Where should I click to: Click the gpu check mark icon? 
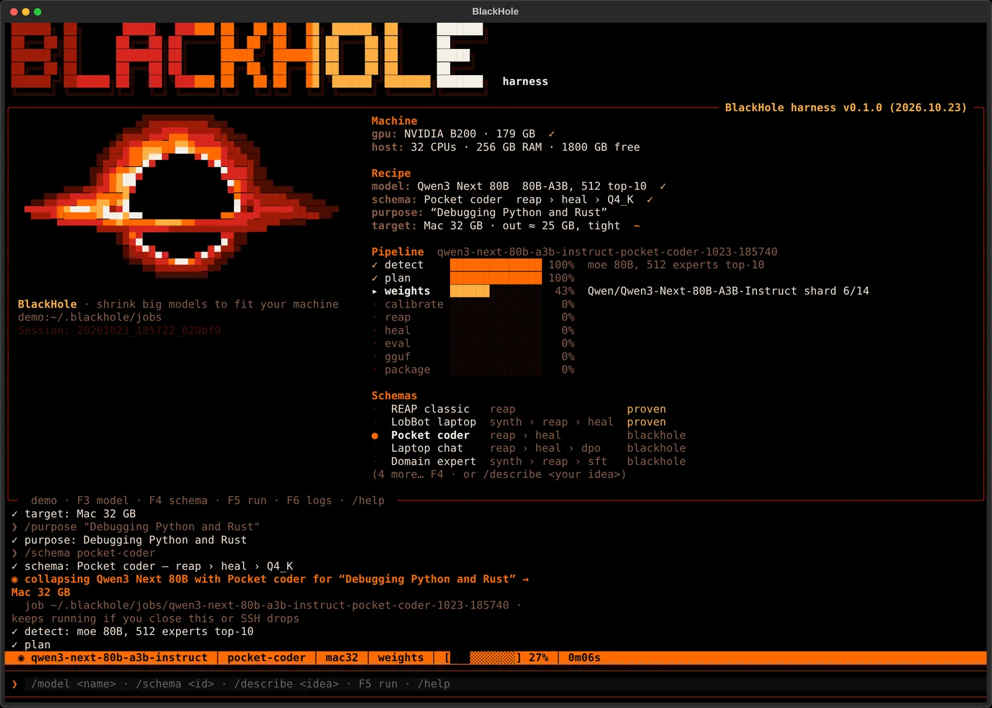point(551,134)
